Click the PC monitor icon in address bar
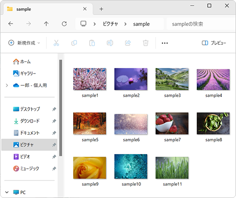 click(x=84, y=24)
